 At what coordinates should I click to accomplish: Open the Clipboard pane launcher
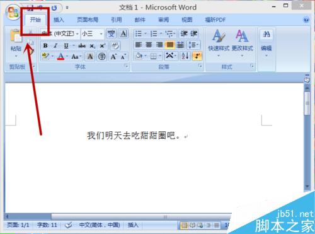[x=33, y=66]
